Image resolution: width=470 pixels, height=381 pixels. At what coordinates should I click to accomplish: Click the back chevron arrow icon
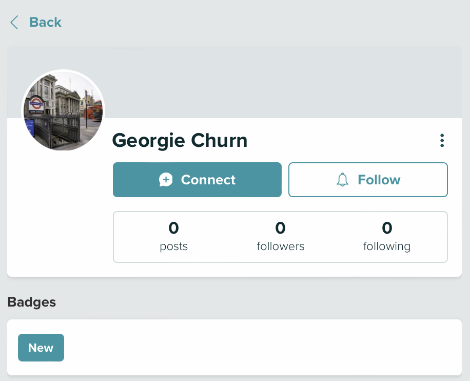pos(14,22)
